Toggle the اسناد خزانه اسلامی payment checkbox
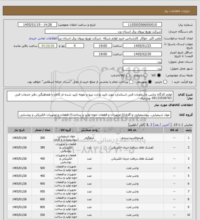The image size is (200, 220). pos(131,82)
